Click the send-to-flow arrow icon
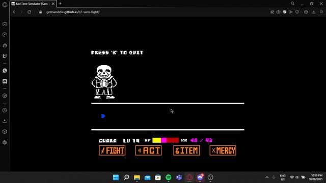 pos(291,12)
